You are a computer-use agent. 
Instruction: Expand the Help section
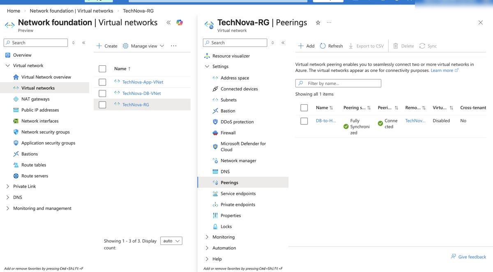207,259
